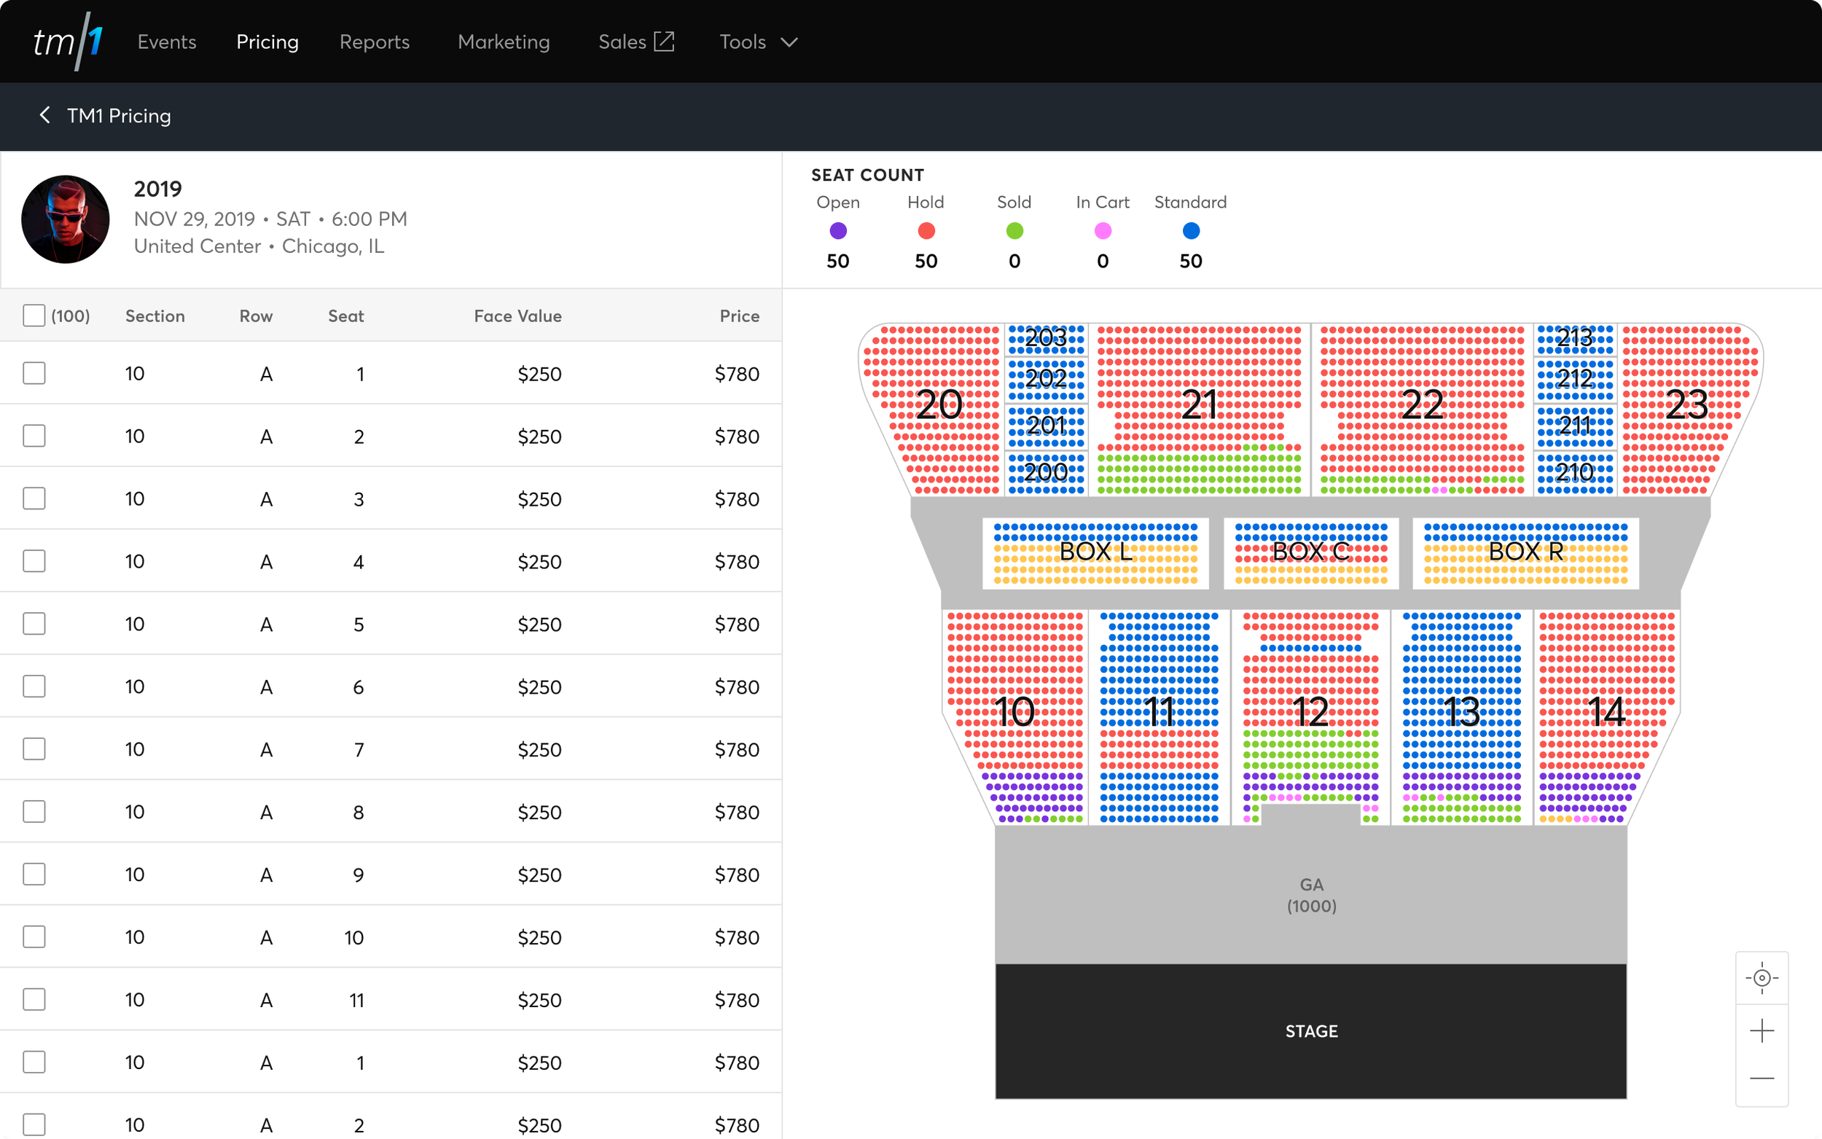Click the Sales external link icon
Image resolution: width=1822 pixels, height=1139 pixels.
[664, 42]
